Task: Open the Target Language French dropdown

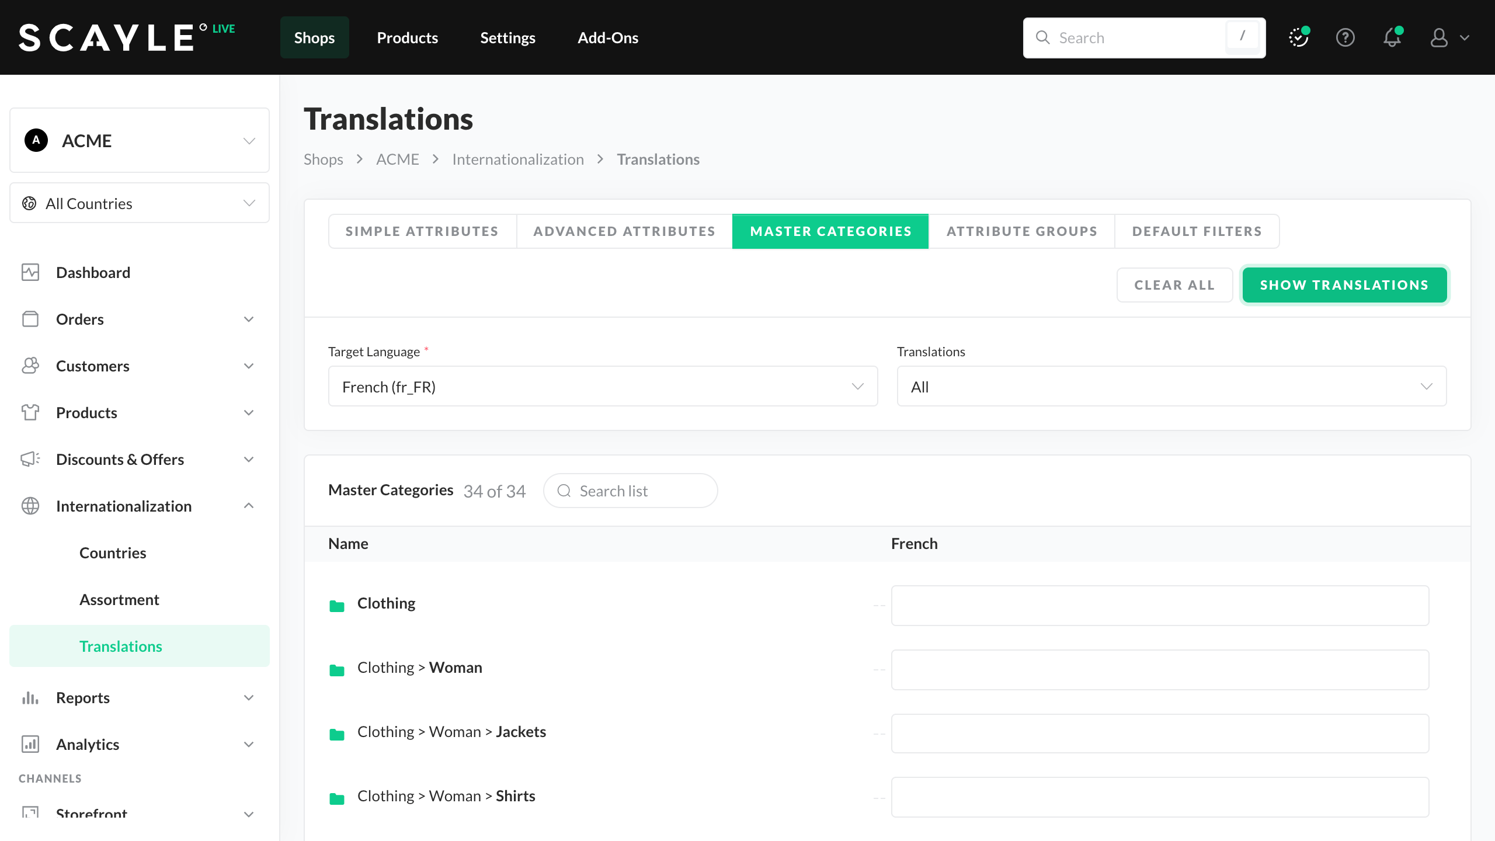Action: point(603,387)
